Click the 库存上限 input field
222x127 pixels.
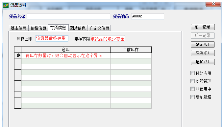[52, 38]
